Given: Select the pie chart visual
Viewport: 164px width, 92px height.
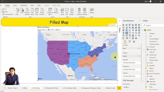Looking at the screenshot, I should [133, 30].
